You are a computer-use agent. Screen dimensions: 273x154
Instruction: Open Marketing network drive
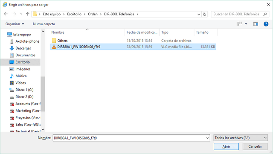pyautogui.click(x=28, y=111)
